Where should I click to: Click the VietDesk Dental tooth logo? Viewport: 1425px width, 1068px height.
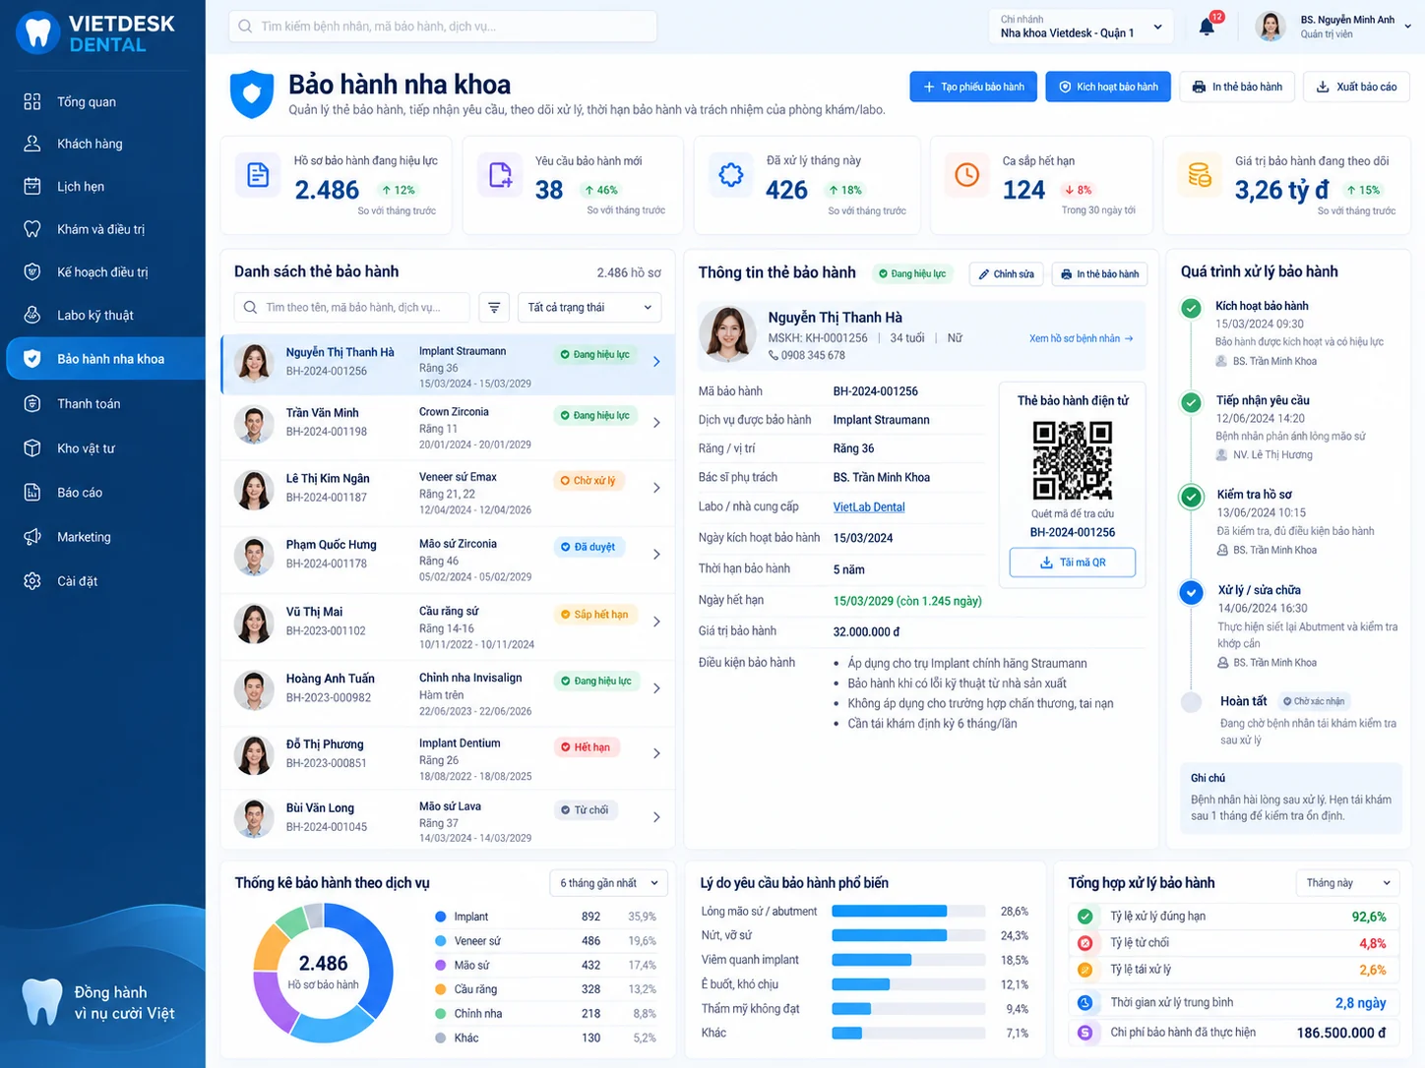point(37,32)
